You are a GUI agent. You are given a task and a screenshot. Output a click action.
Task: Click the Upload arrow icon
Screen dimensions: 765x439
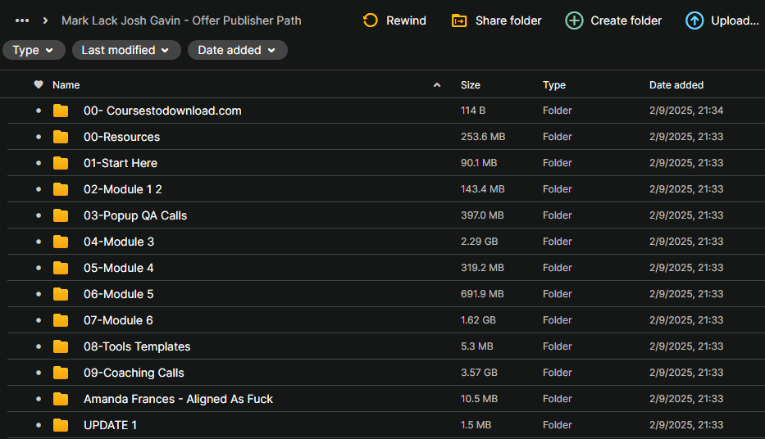point(694,20)
